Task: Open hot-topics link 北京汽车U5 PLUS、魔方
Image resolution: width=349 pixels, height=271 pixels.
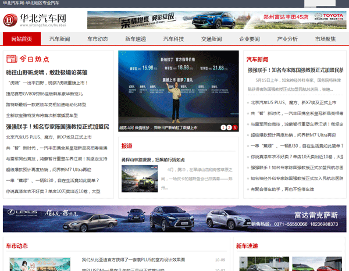Action: 49,137
